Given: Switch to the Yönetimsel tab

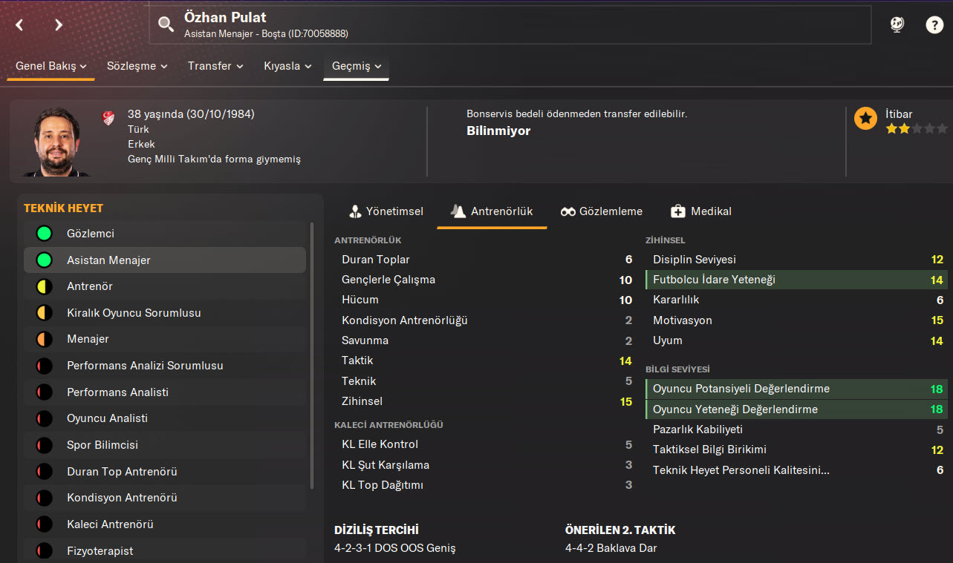Looking at the screenshot, I should [386, 211].
